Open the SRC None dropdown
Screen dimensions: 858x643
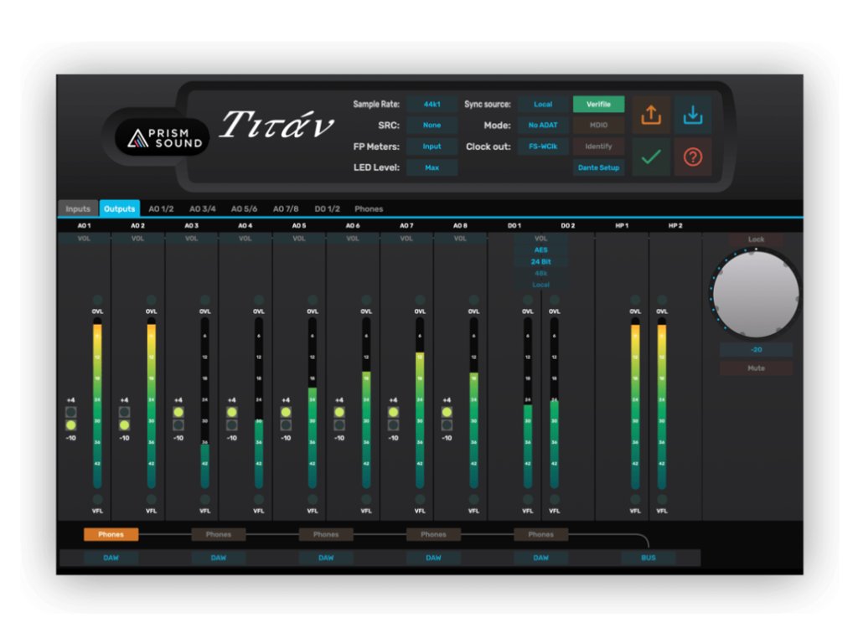tap(432, 126)
